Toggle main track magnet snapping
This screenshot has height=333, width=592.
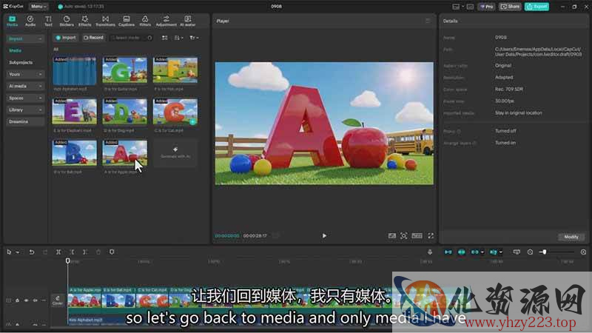tap(447, 252)
